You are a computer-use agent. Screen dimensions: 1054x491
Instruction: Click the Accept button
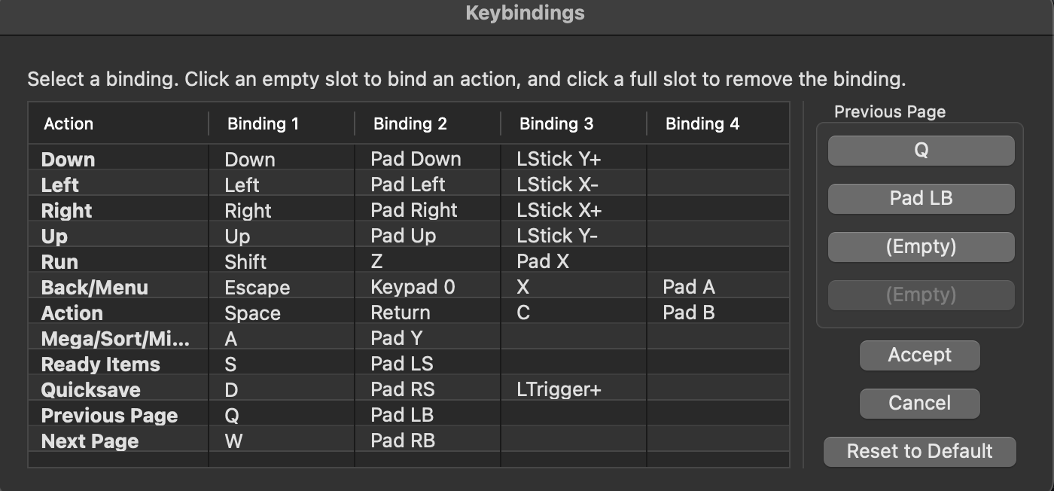[x=919, y=355]
